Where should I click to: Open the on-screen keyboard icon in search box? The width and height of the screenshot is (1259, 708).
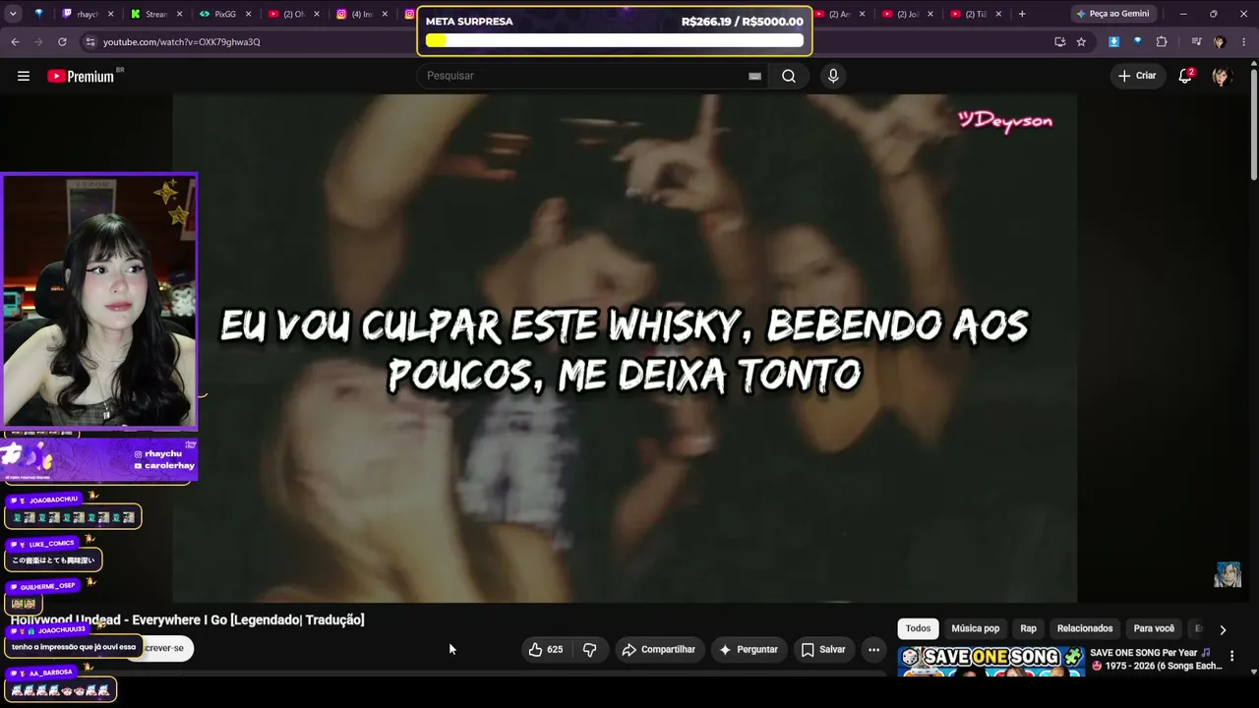(754, 76)
